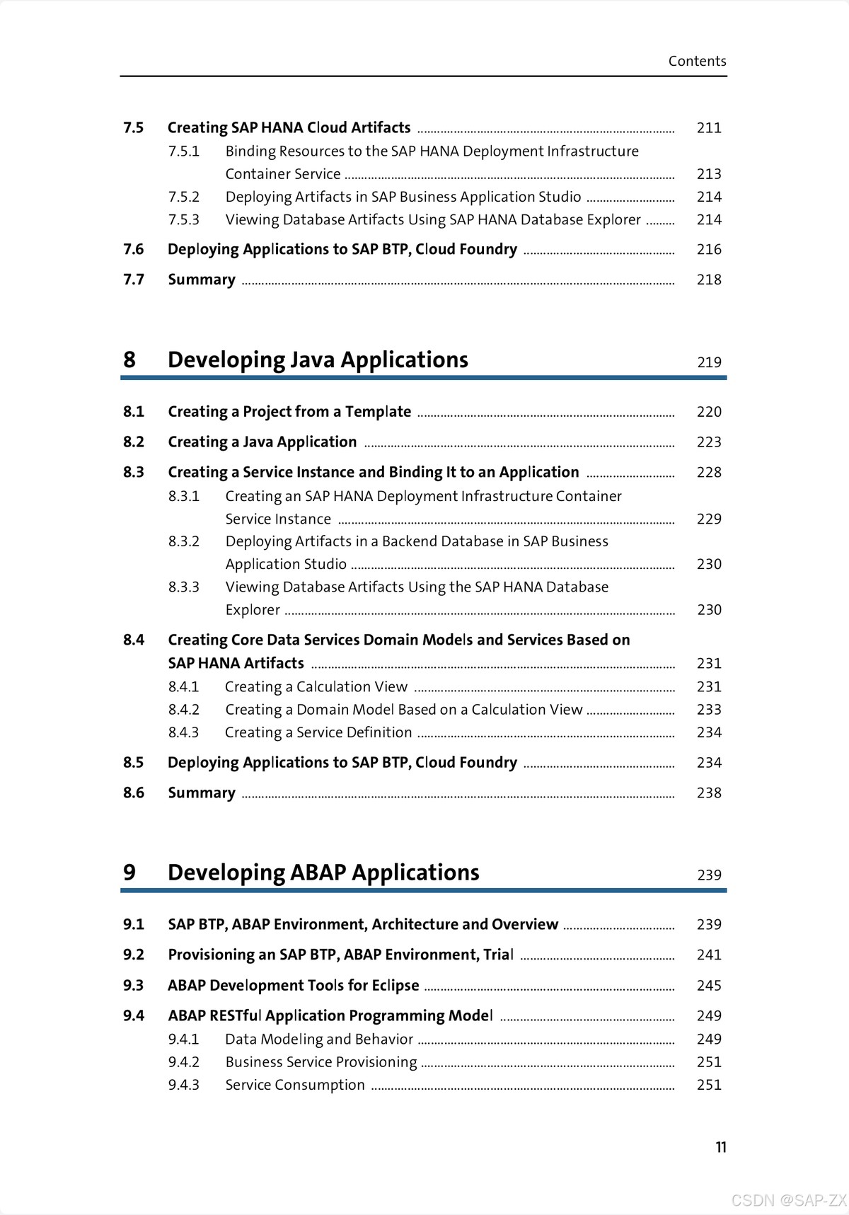Go to 8.6 Summary entry
The height and width of the screenshot is (1215, 849).
pyautogui.click(x=201, y=793)
